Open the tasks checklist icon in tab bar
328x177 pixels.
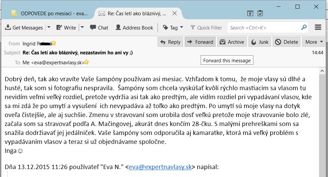coord(260,13)
